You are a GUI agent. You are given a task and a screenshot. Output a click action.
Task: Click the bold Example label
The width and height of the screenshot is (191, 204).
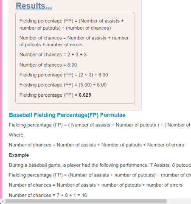click(19, 155)
